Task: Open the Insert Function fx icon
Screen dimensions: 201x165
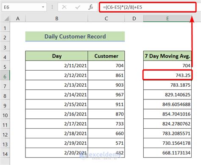Action: click(x=91, y=7)
